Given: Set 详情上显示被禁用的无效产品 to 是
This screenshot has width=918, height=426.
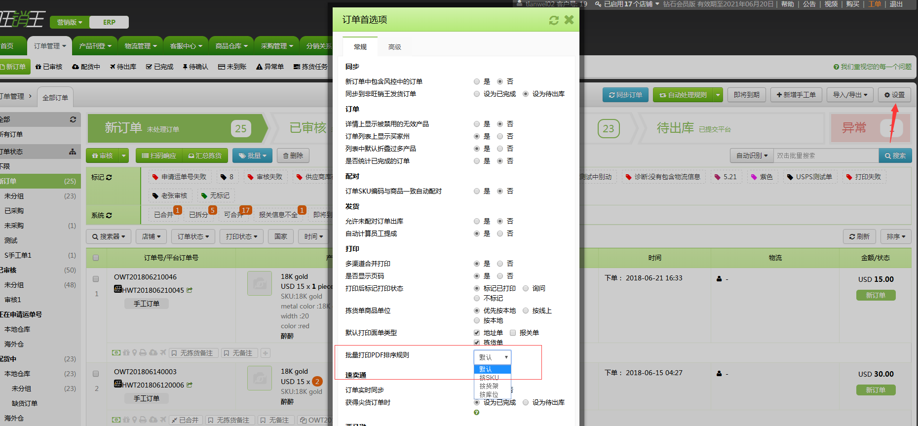Looking at the screenshot, I should pos(476,124).
